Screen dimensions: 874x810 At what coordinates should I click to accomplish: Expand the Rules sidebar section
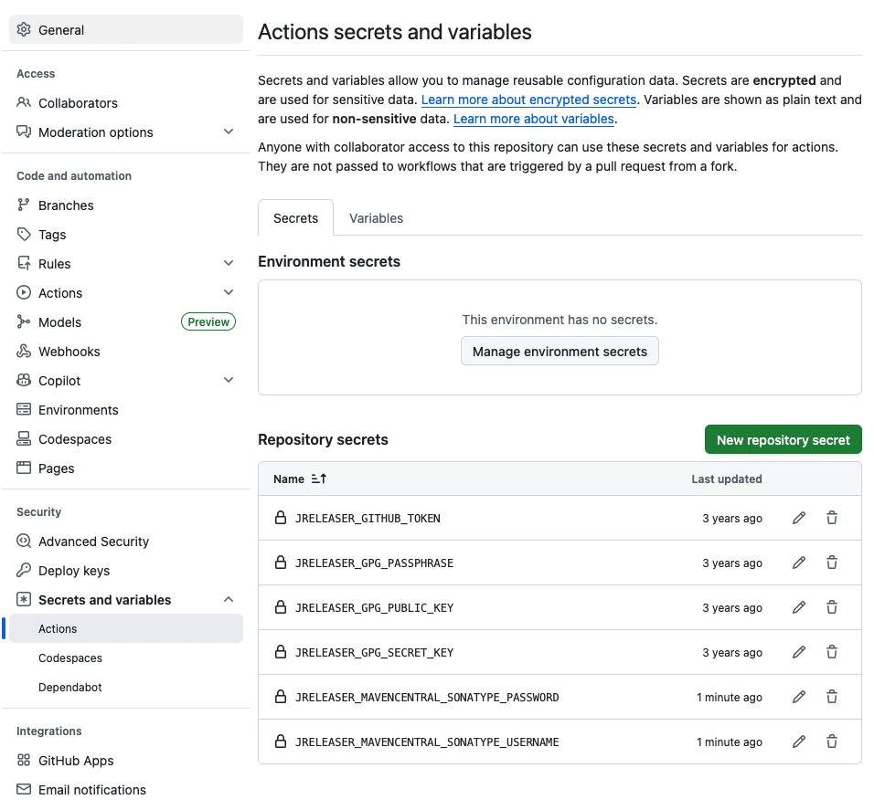[229, 264]
